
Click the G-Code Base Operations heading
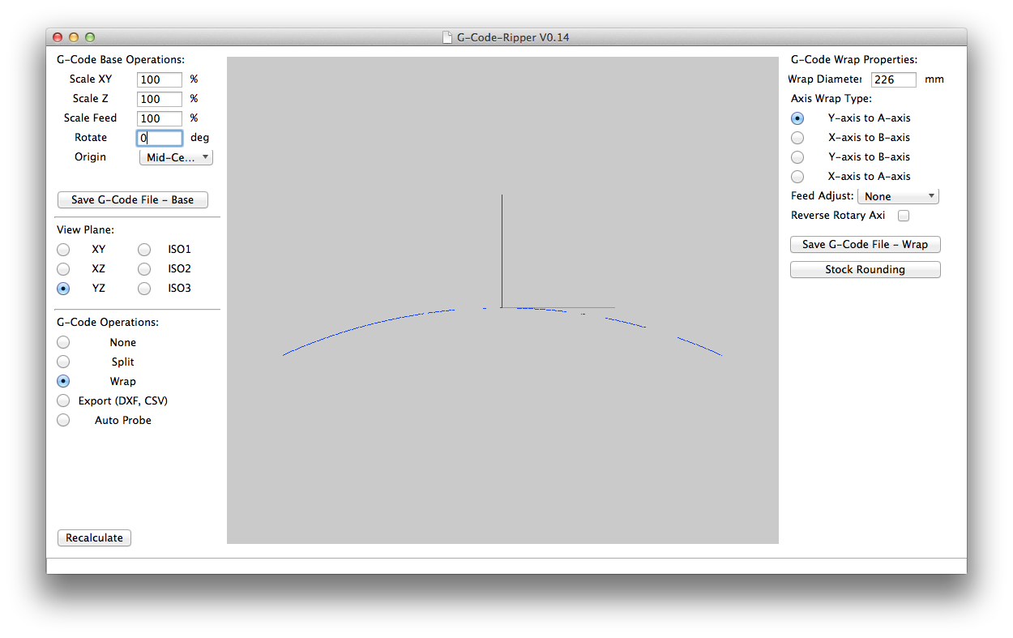pyautogui.click(x=121, y=59)
